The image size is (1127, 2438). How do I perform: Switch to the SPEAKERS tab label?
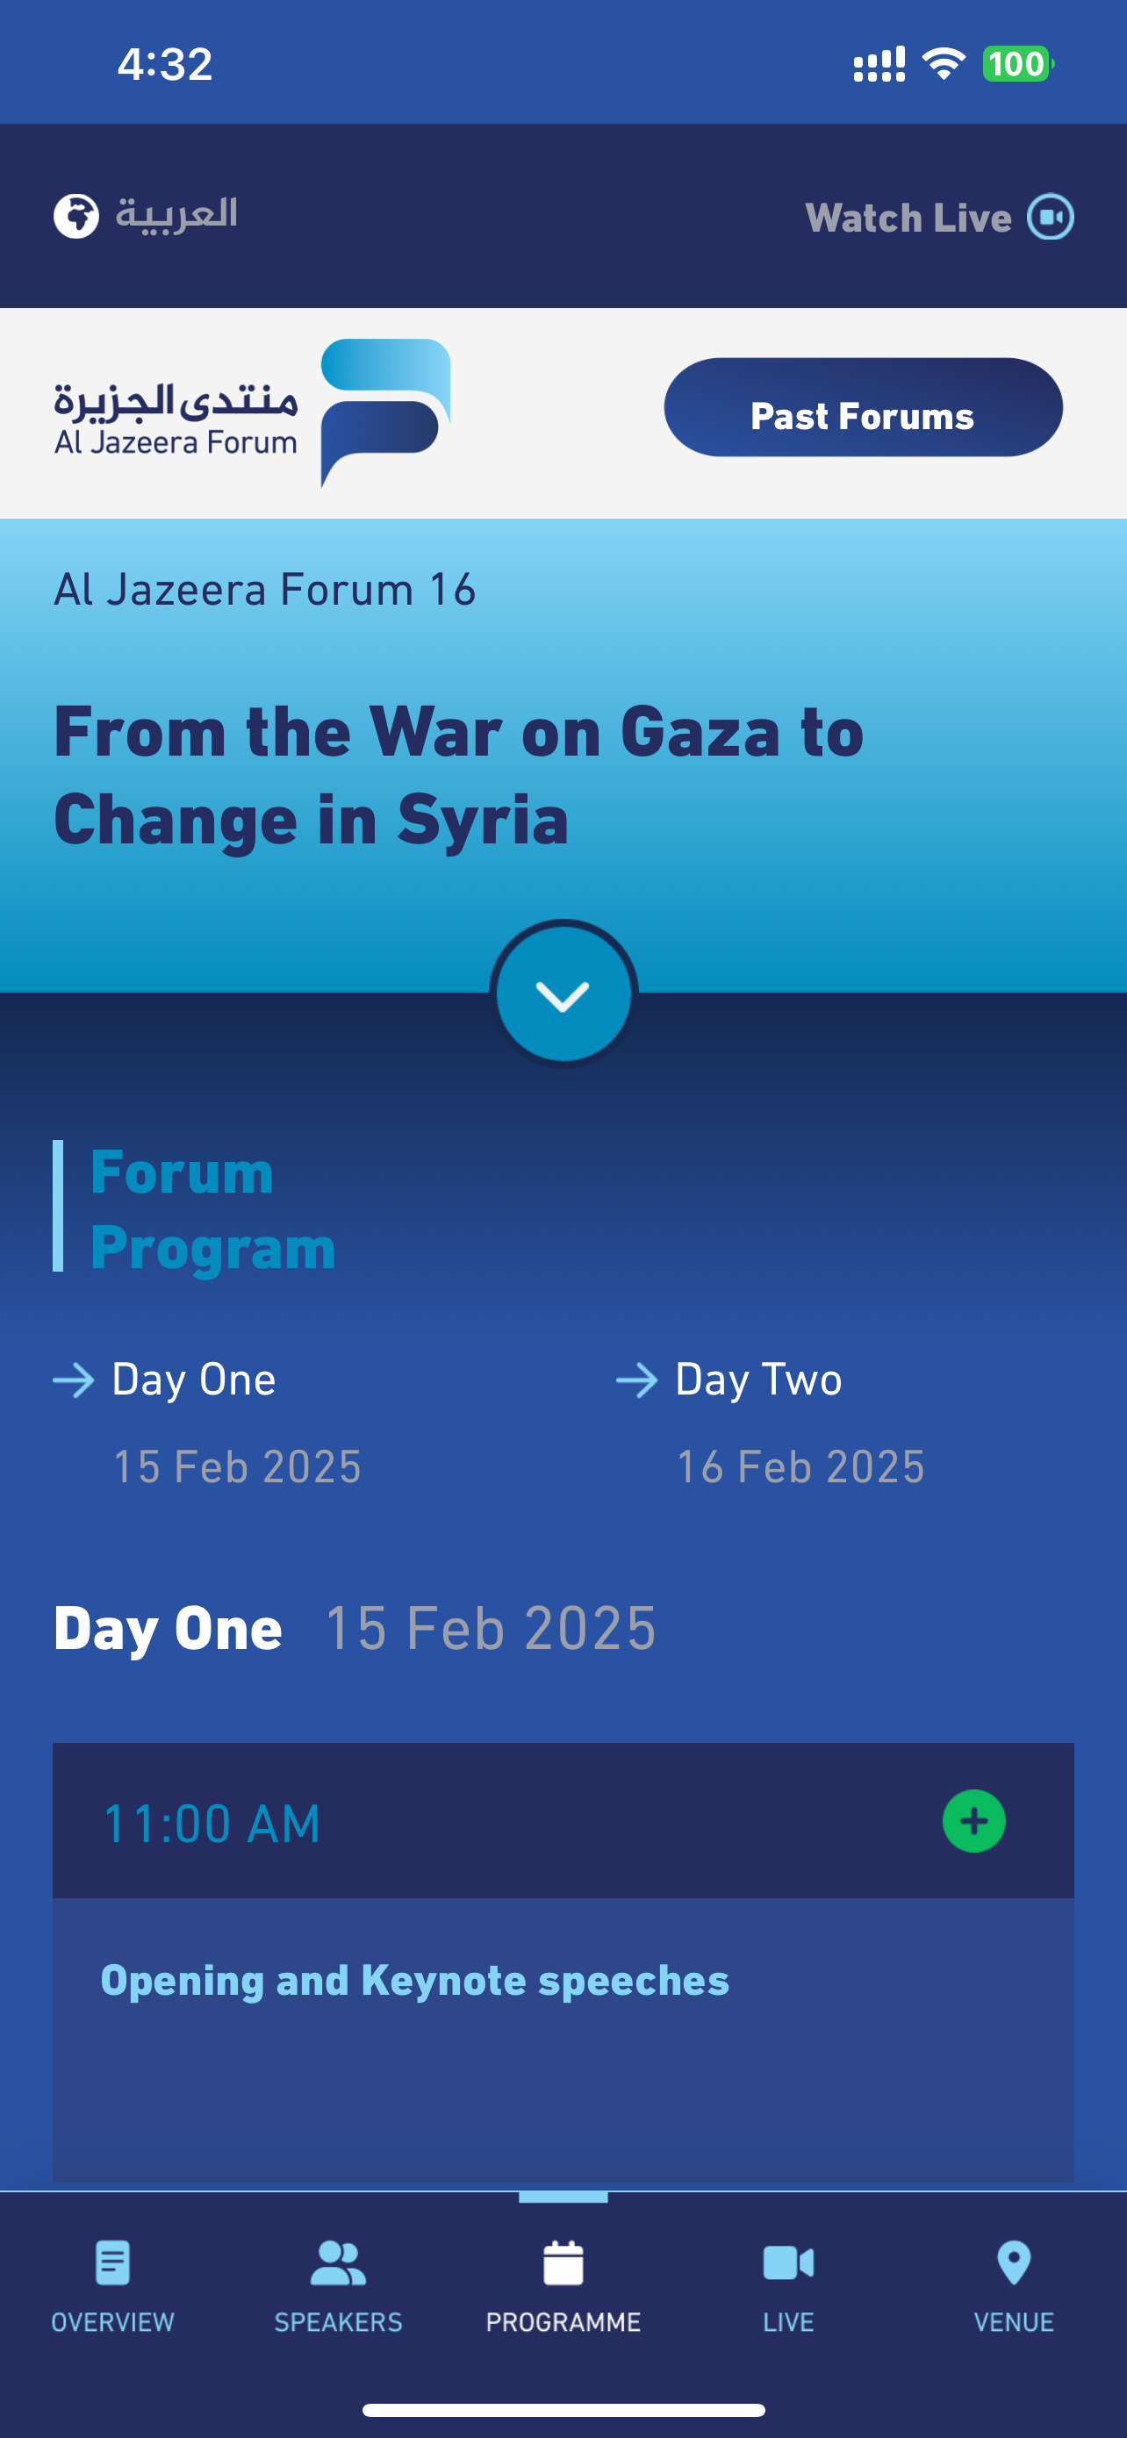pyautogui.click(x=338, y=2321)
